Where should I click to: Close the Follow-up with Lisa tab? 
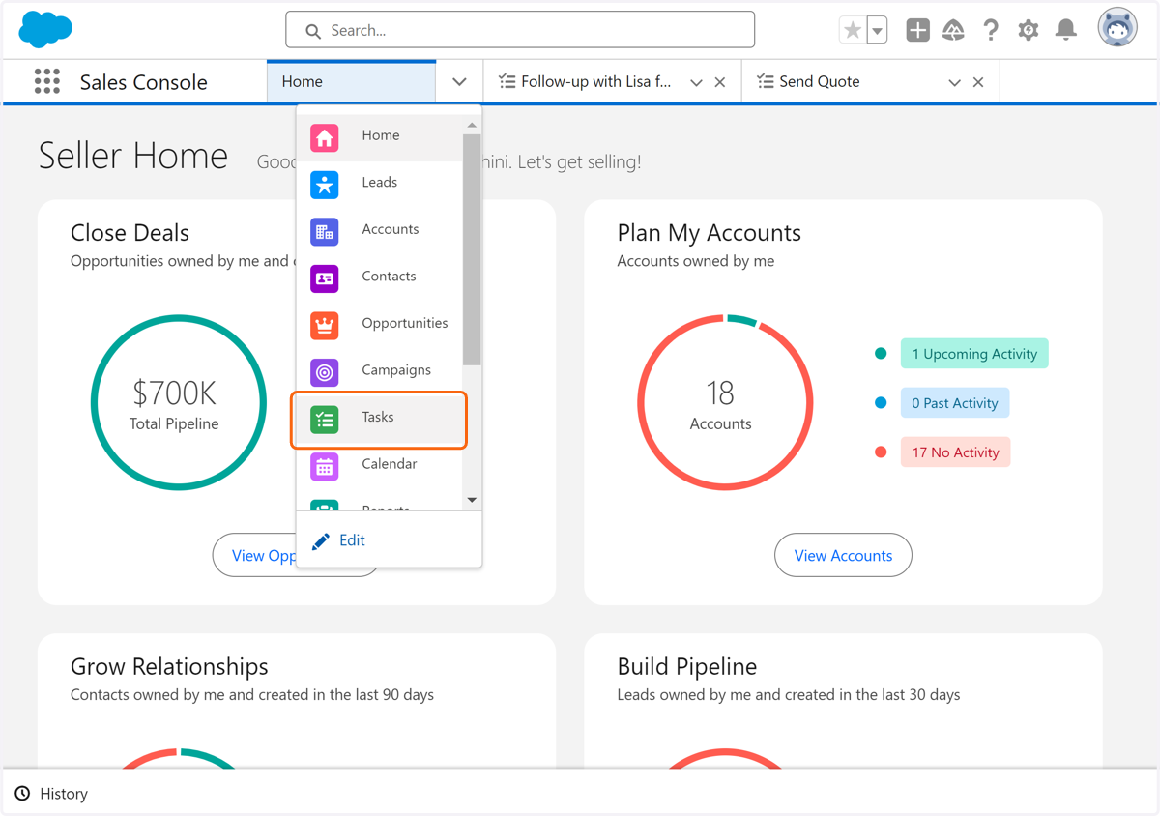pyautogui.click(x=720, y=82)
